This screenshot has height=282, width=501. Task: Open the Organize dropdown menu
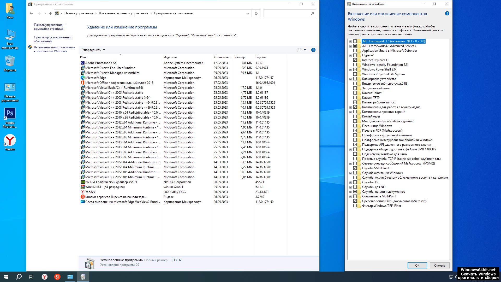[93, 50]
